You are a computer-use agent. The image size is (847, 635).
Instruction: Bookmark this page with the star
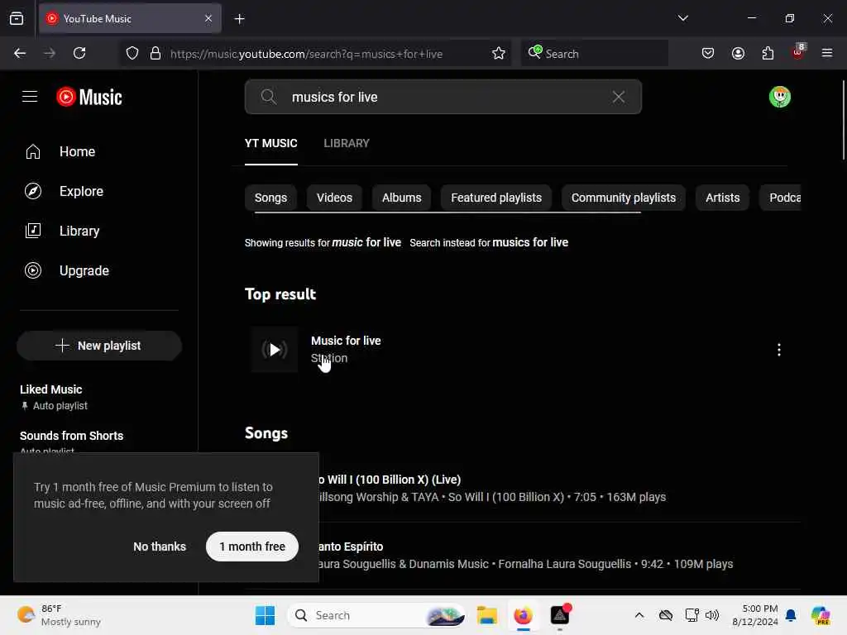tap(498, 54)
